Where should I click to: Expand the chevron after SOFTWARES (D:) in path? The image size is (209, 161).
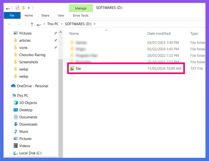click(95, 24)
